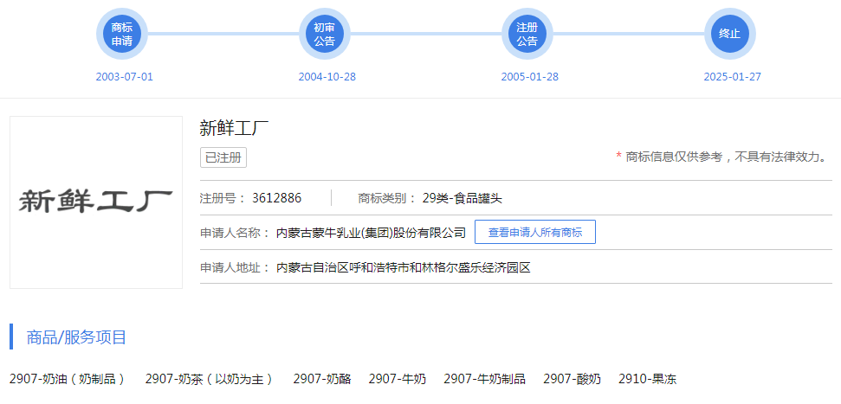Click the 申请人名称 label

(235, 233)
